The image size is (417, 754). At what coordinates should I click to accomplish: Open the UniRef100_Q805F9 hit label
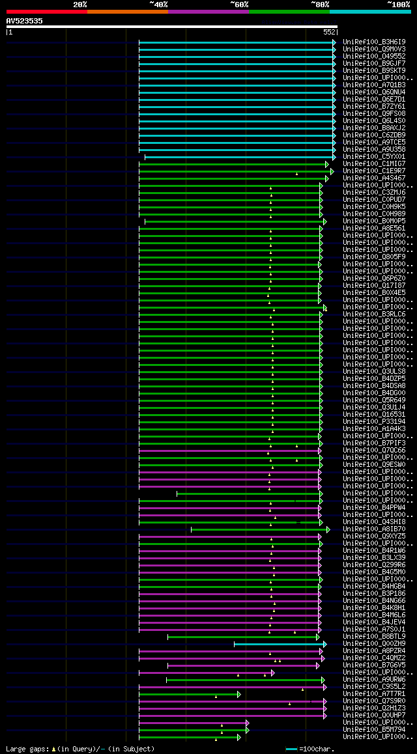374,257
